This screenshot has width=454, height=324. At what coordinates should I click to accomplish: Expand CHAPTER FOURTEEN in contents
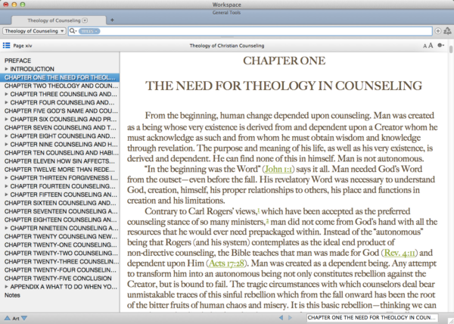pyautogui.click(x=6, y=186)
